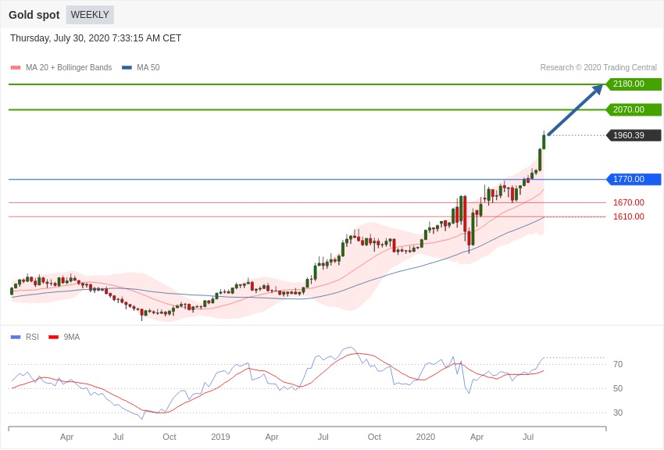The image size is (664, 450).
Task: Click the blue upward trend arrow
Action: tap(575, 109)
